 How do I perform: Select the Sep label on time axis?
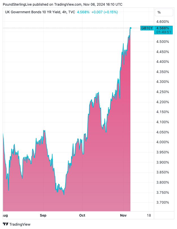click(43, 215)
